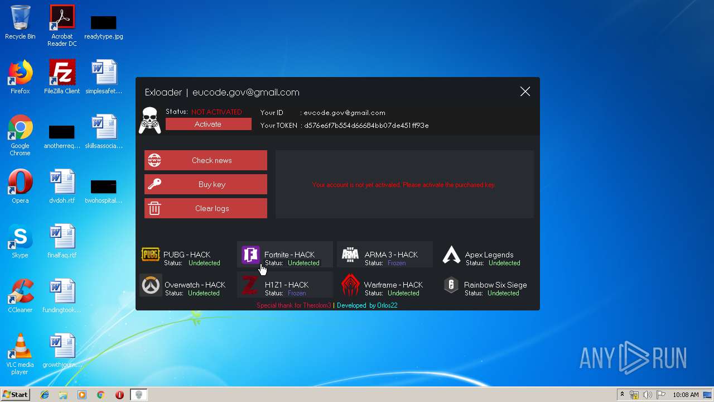
Task: Select ARMA 3 - HACK text
Action: tap(391, 255)
